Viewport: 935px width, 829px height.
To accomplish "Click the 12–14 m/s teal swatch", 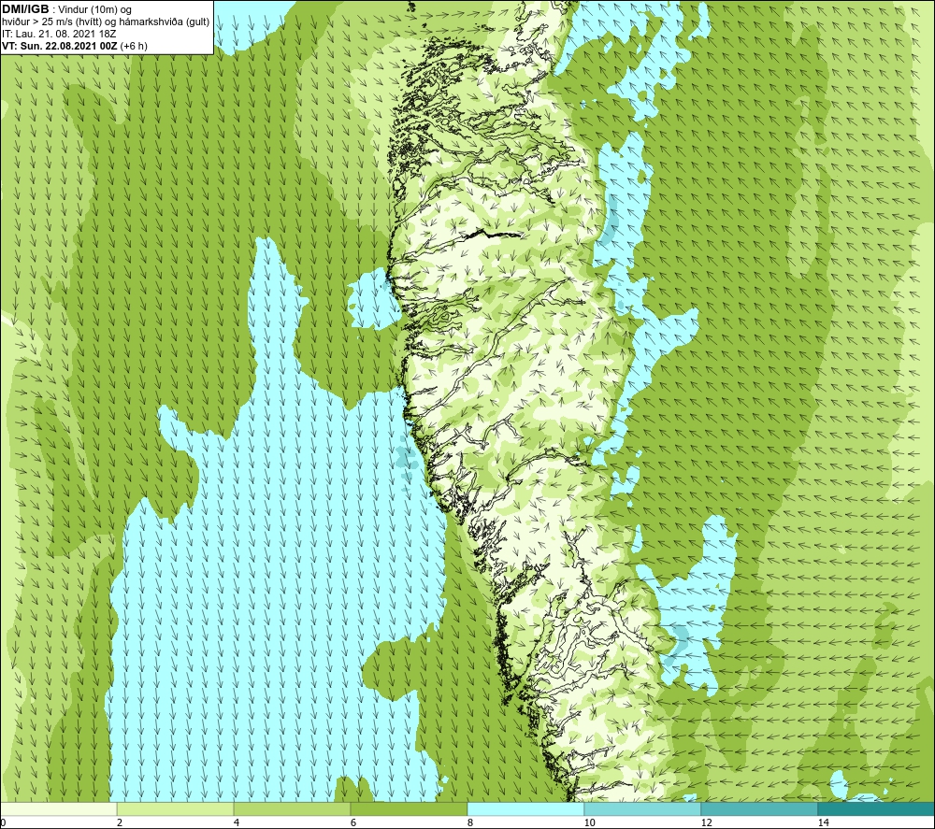I will tap(759, 808).
